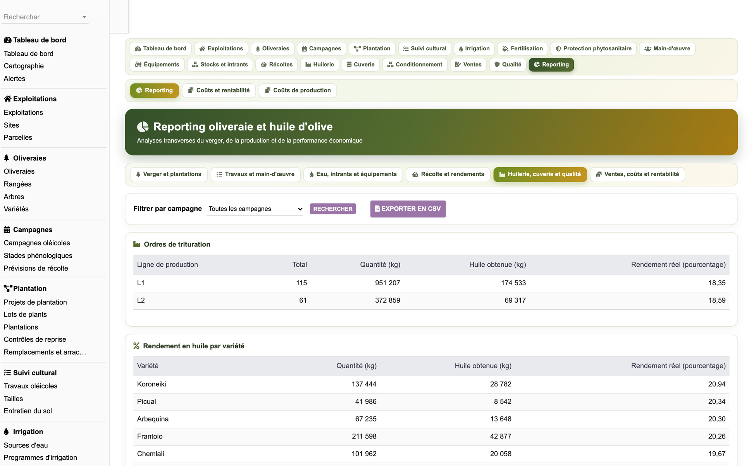This screenshot has width=754, height=466.
Task: Click the basket icon in Récoltes tab
Action: [x=264, y=65]
